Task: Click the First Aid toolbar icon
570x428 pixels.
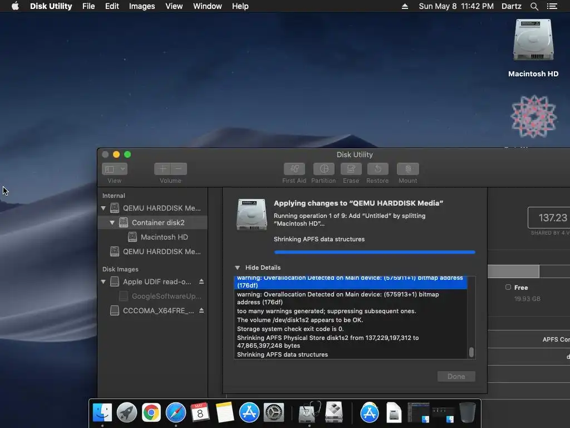Action: (x=294, y=169)
